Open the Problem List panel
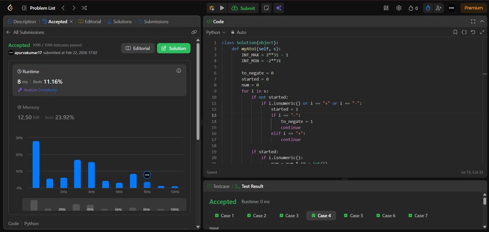Viewport: 489px width, 232px height. (x=38, y=8)
